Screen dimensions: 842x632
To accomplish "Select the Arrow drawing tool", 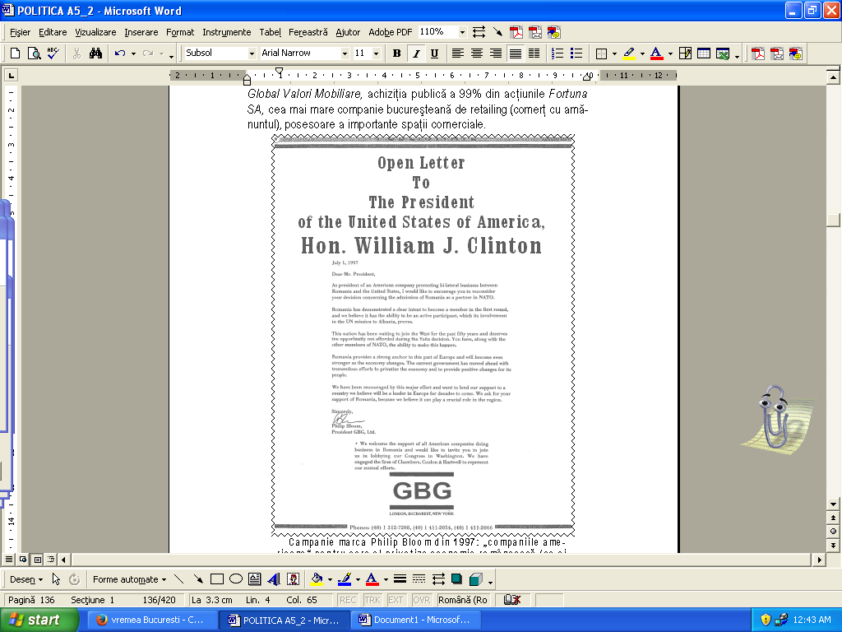I will (x=198, y=579).
